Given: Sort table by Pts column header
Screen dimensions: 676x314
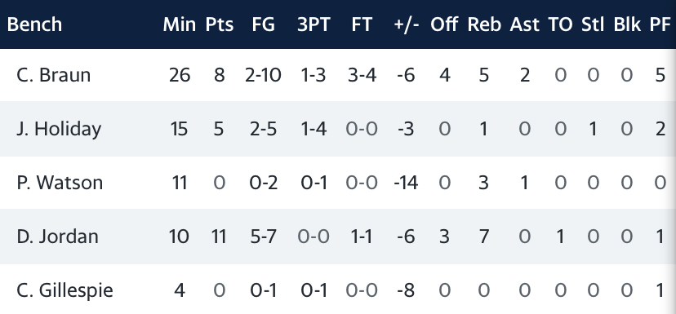Looking at the screenshot, I should pyautogui.click(x=220, y=24).
